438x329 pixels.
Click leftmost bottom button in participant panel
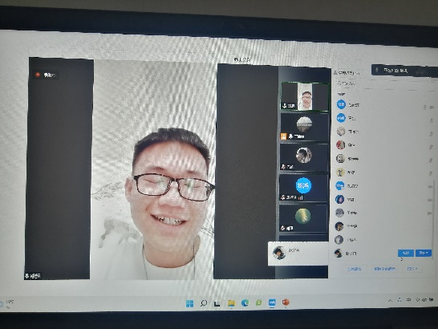pyautogui.click(x=355, y=269)
